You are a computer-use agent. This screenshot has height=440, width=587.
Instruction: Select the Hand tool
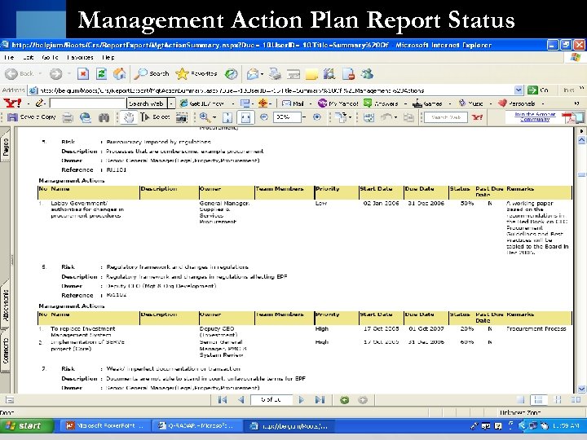click(129, 118)
